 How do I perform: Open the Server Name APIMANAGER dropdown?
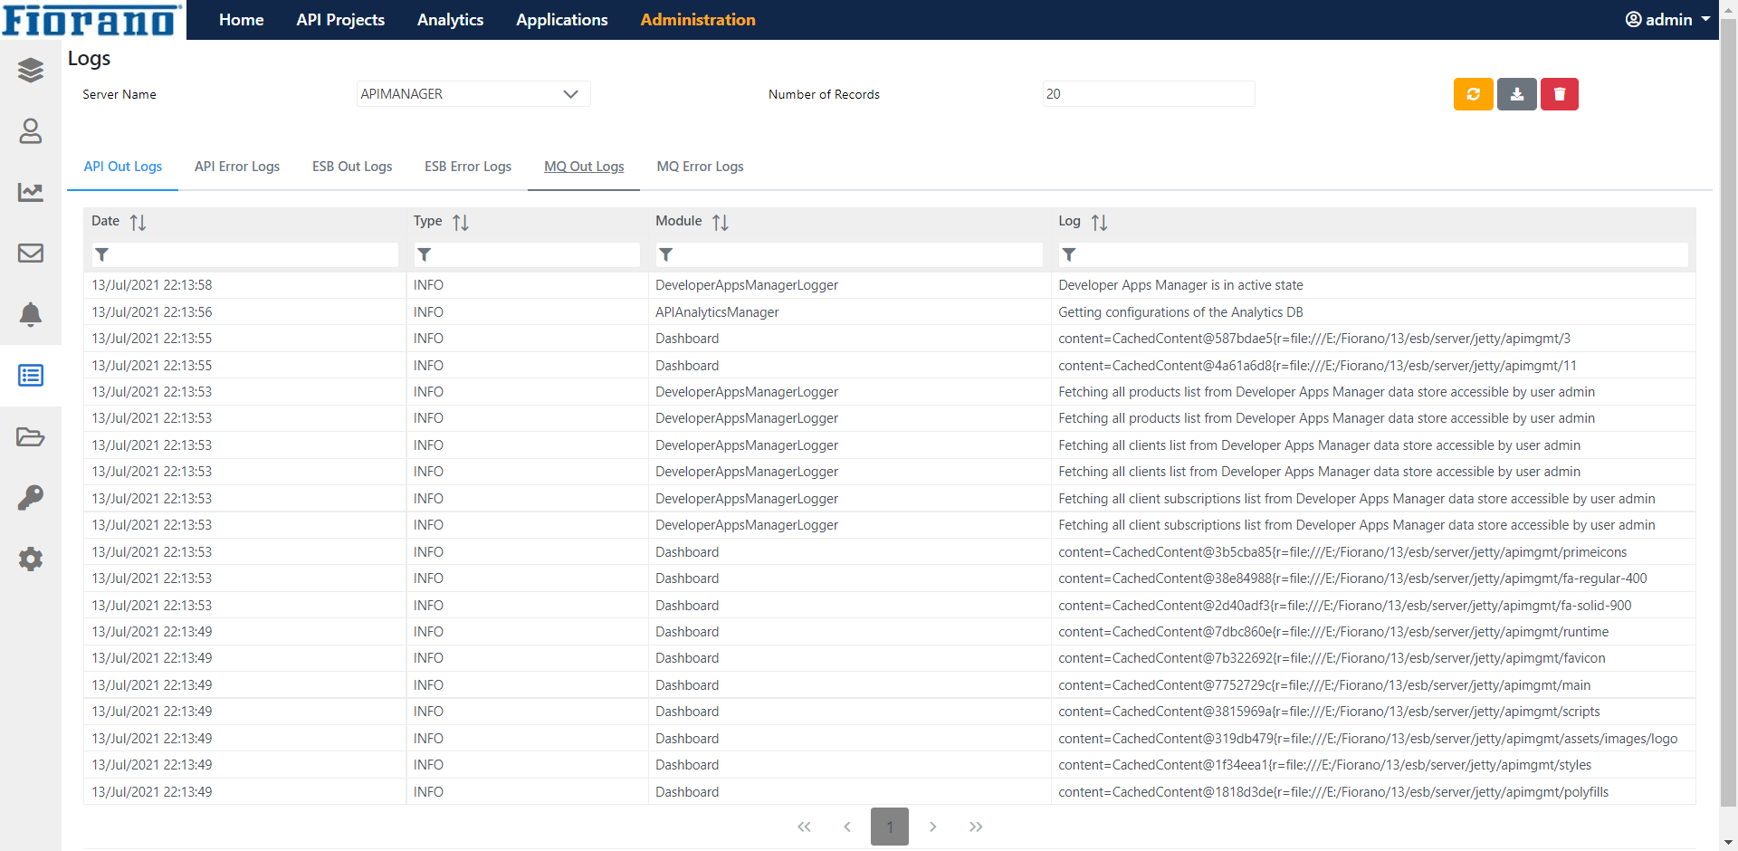coord(473,94)
